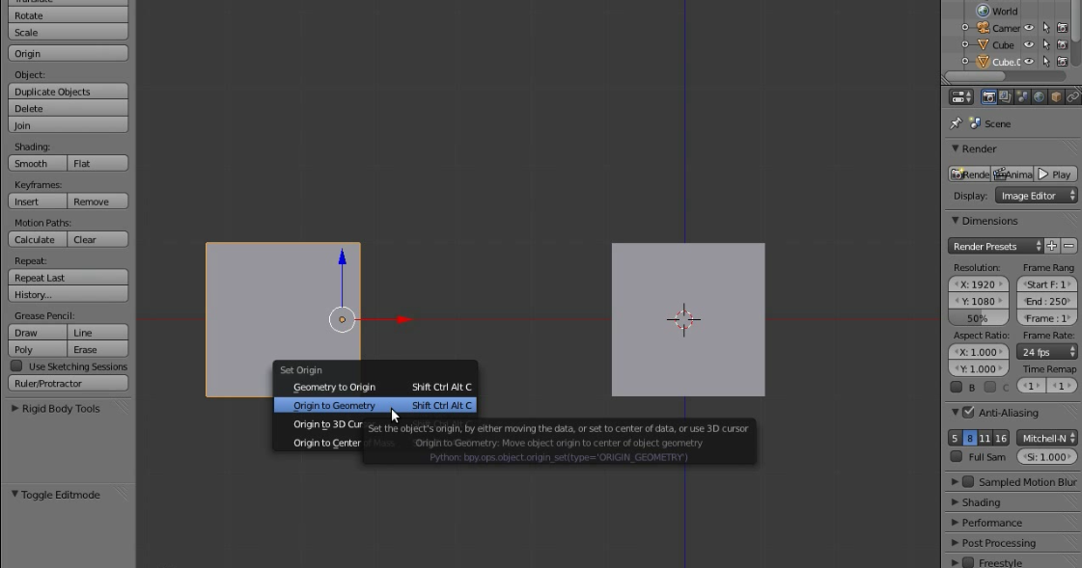Image resolution: width=1082 pixels, height=568 pixels.
Task: Adjust the 50% resolution percentage slider
Action: pyautogui.click(x=977, y=318)
